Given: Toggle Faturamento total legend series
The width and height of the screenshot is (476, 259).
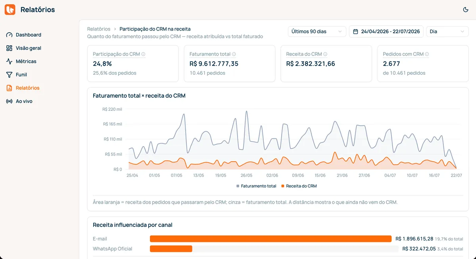Looking at the screenshot, I should coord(256,186).
